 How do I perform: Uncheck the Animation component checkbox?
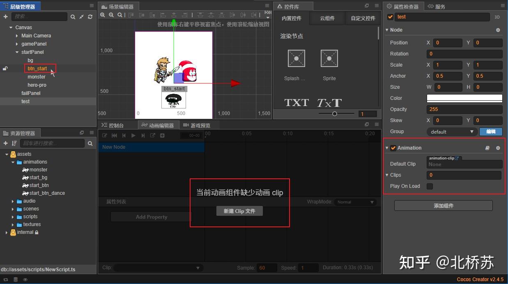[393, 148]
